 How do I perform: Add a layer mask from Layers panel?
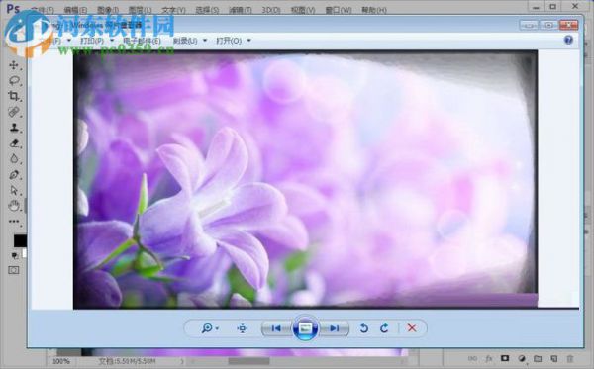click(505, 358)
